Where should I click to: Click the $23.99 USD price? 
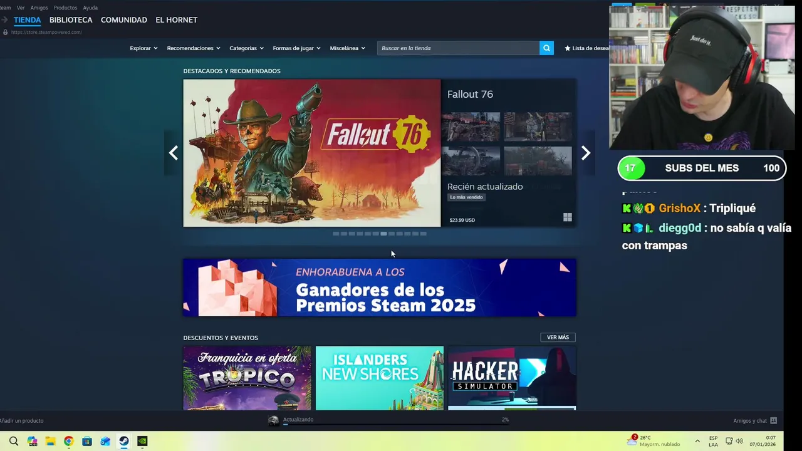point(462,220)
